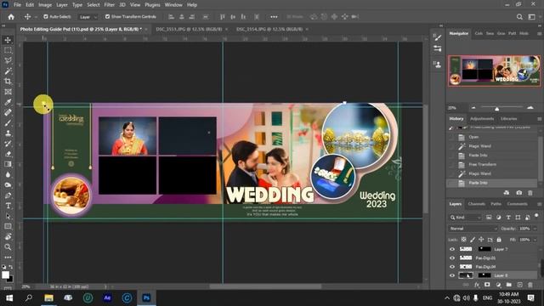This screenshot has height=306, width=544.
Task: Open the Layers panel menu
Action: (540, 204)
